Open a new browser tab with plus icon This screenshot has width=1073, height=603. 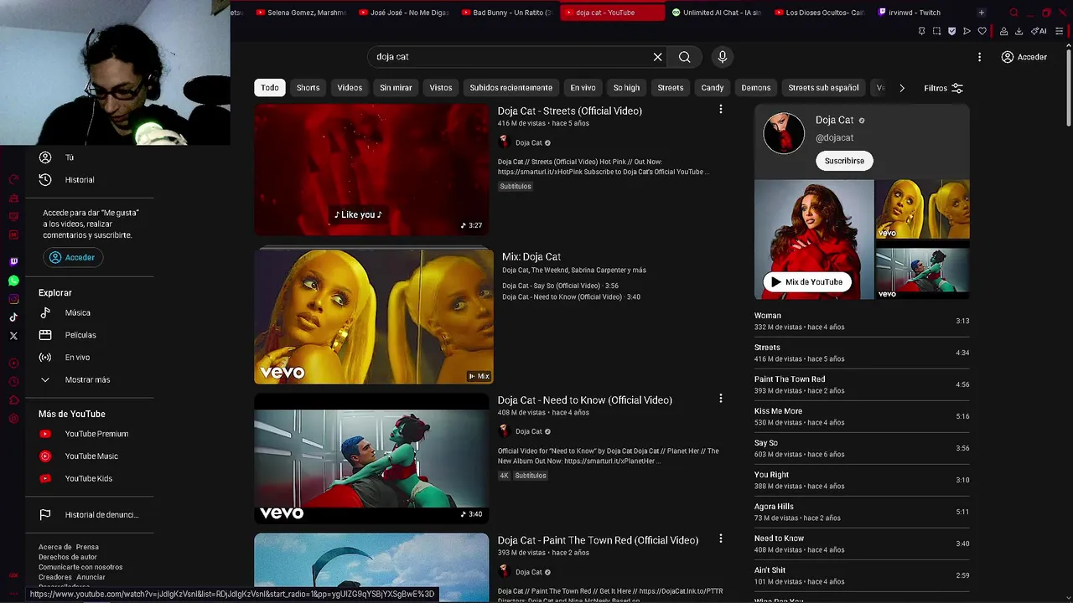coord(982,13)
